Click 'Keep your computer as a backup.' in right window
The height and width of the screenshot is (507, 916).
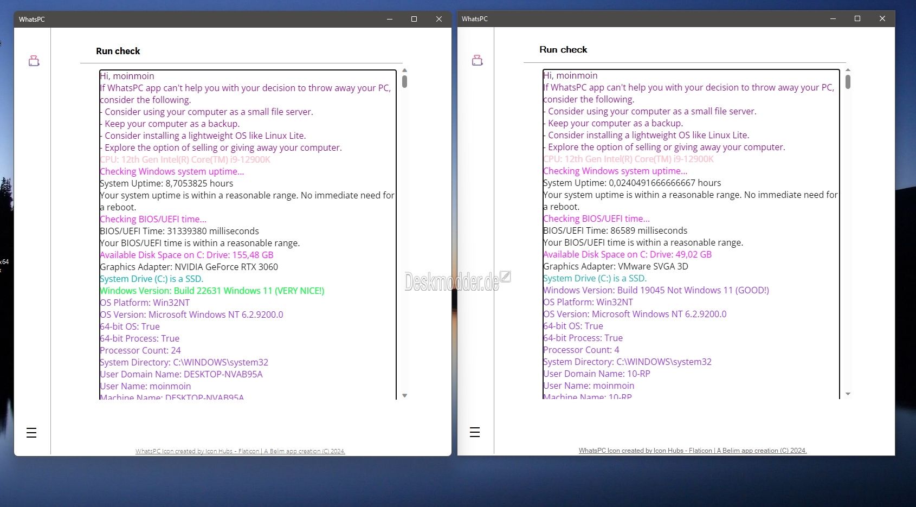coord(613,123)
